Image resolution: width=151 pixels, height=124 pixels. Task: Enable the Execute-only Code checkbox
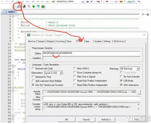click(33, 68)
